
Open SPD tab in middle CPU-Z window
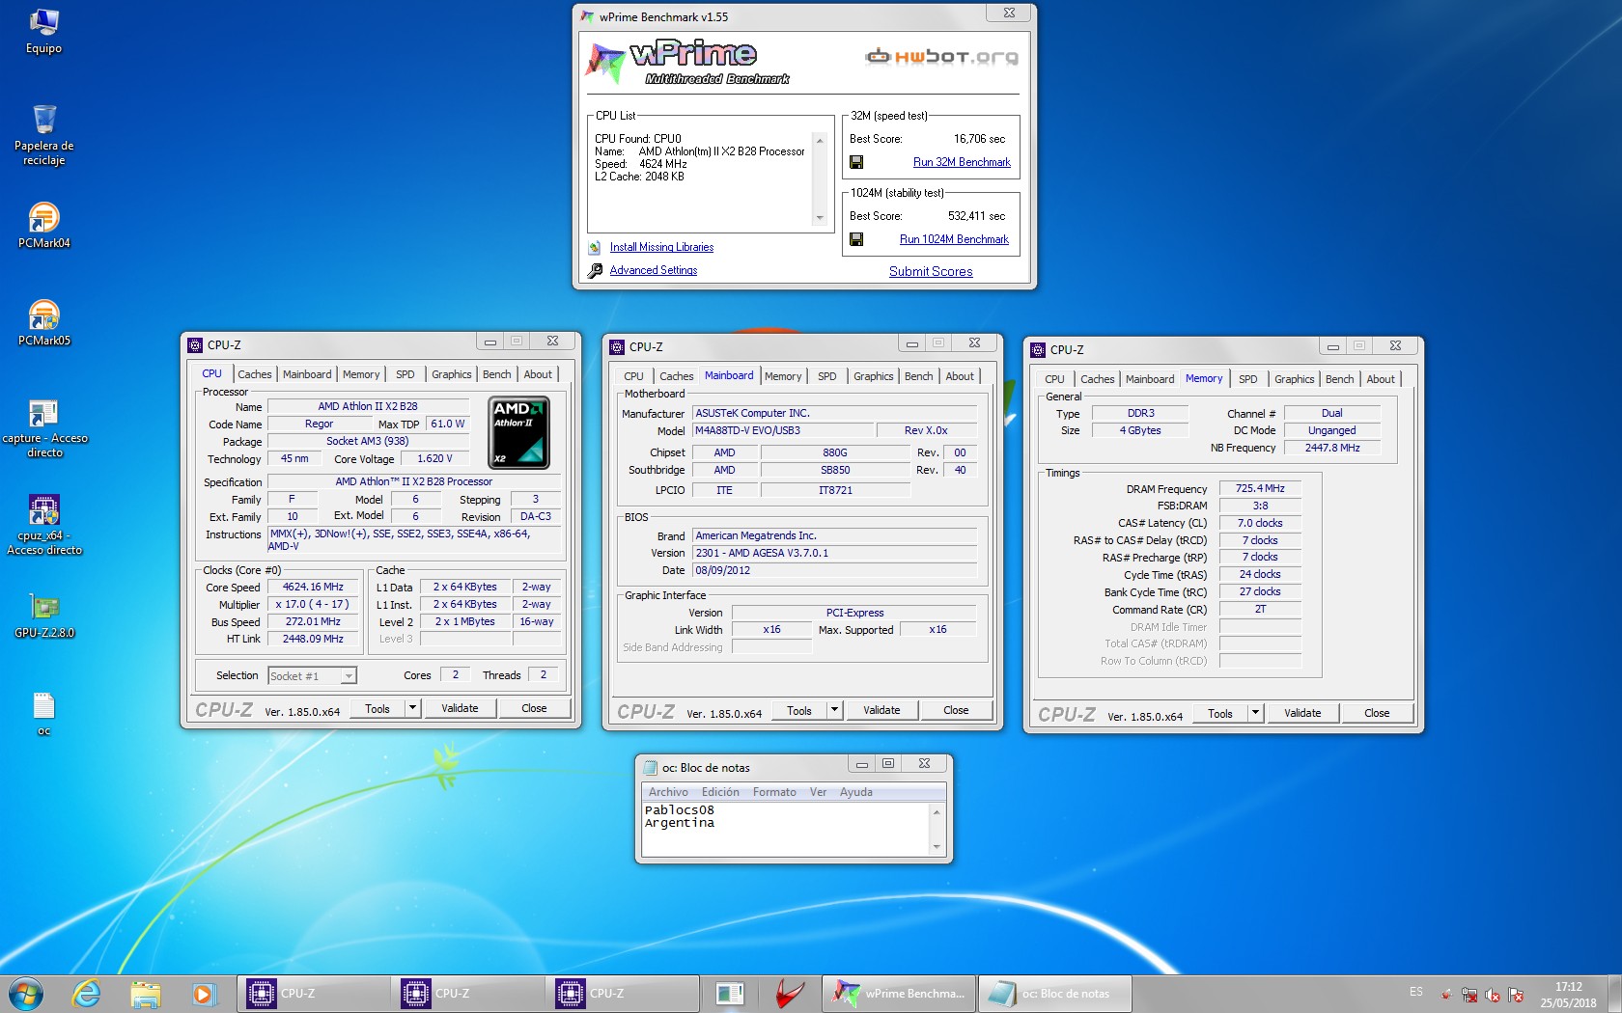click(x=827, y=376)
